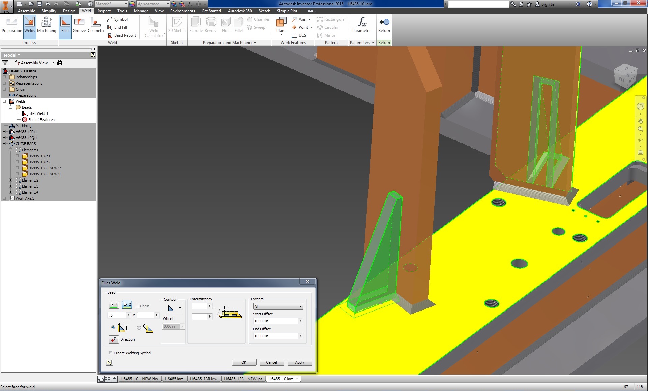The width and height of the screenshot is (648, 391).
Task: Edit the Start Offset value field
Action: click(x=276, y=321)
